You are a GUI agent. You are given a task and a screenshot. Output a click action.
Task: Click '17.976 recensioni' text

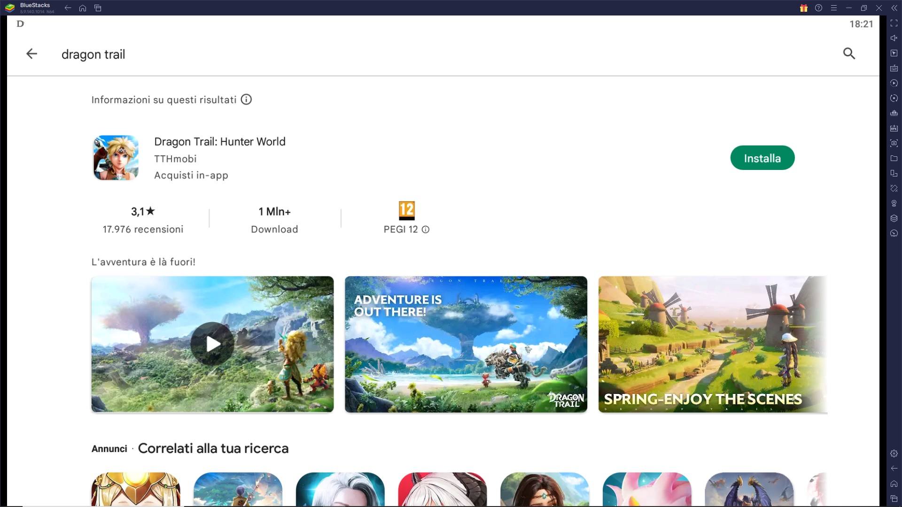(143, 230)
